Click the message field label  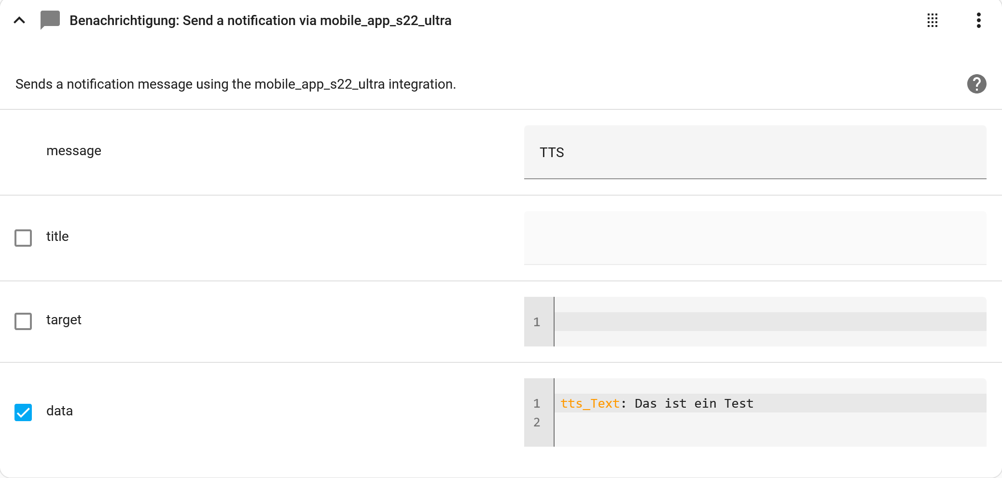tap(74, 151)
